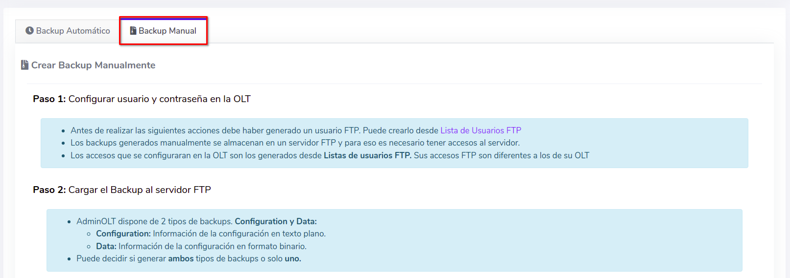Click the bold word uno at sentence end
Screen dimensions: 790x278
[x=292, y=258]
